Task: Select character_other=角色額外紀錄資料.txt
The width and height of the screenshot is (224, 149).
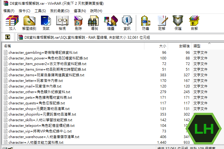Action: [39, 92]
